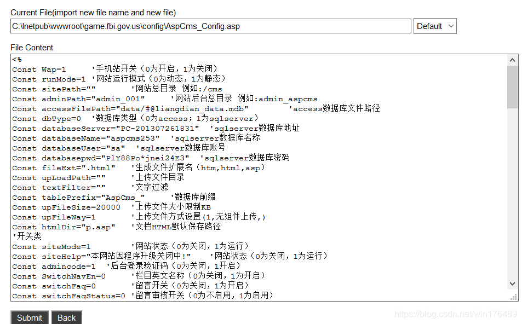This screenshot has width=522, height=324.
Task: Click the databaseUser="sa" line
Action: tap(119, 148)
